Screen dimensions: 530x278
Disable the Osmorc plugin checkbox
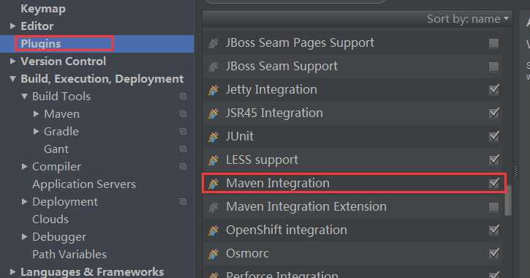(x=494, y=253)
